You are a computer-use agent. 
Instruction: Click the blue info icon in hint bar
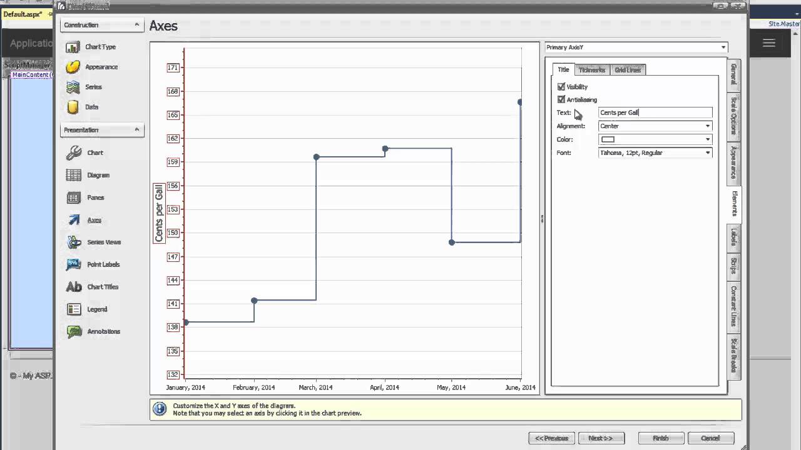click(160, 409)
